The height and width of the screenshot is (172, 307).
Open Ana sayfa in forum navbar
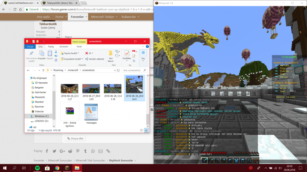(x=43, y=17)
